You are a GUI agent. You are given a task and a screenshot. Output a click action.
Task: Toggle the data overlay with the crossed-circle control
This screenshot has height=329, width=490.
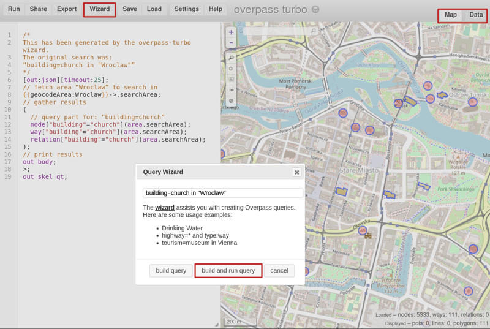(232, 100)
